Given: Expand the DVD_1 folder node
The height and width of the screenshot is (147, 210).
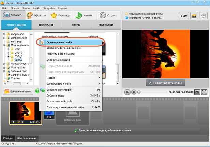Looking at the screenshot, I should (8, 56).
